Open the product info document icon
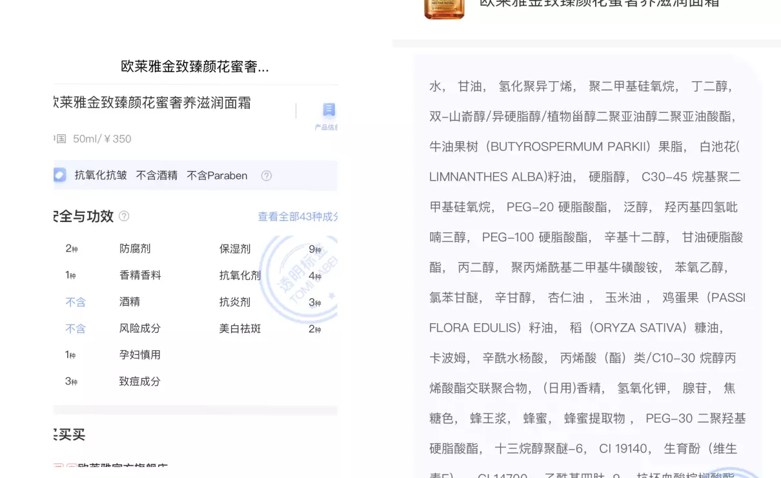Screen dimensions: 781x478 329,110
